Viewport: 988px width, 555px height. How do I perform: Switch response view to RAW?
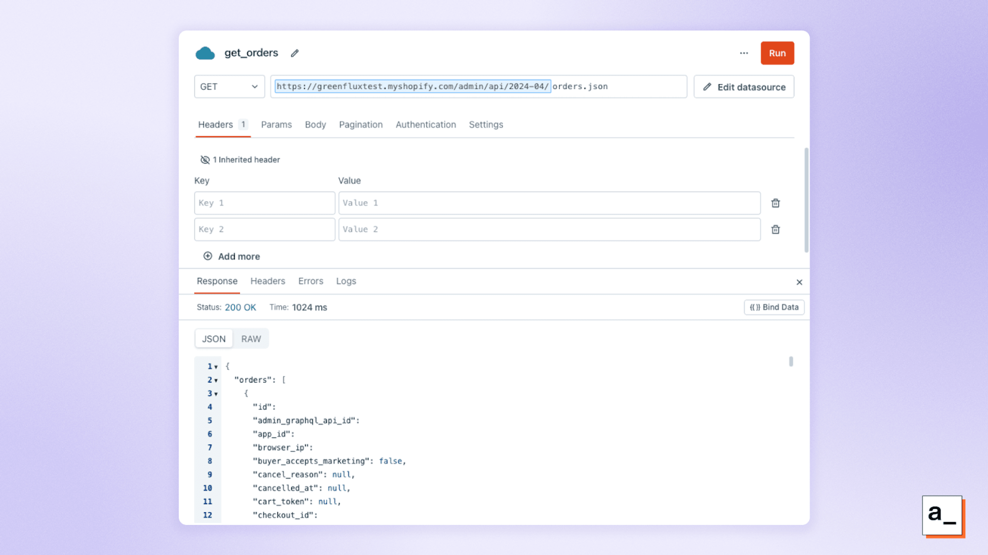(251, 338)
